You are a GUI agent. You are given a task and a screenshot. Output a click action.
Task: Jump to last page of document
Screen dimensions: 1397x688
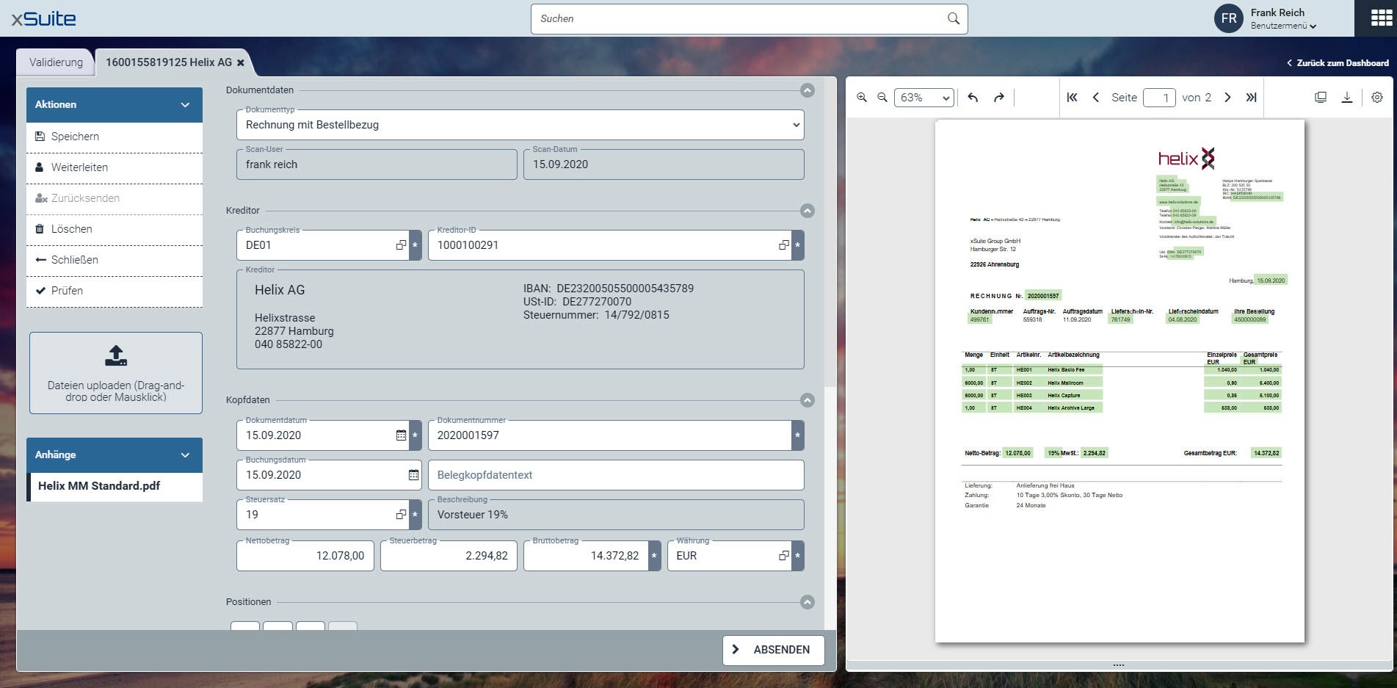[1251, 98]
